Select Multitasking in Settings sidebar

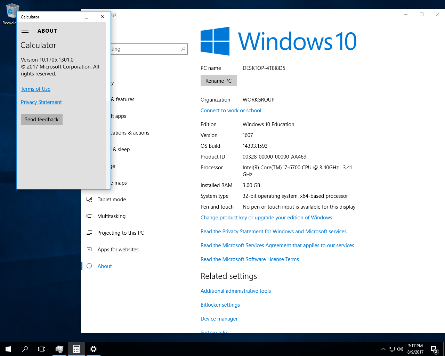134,216
